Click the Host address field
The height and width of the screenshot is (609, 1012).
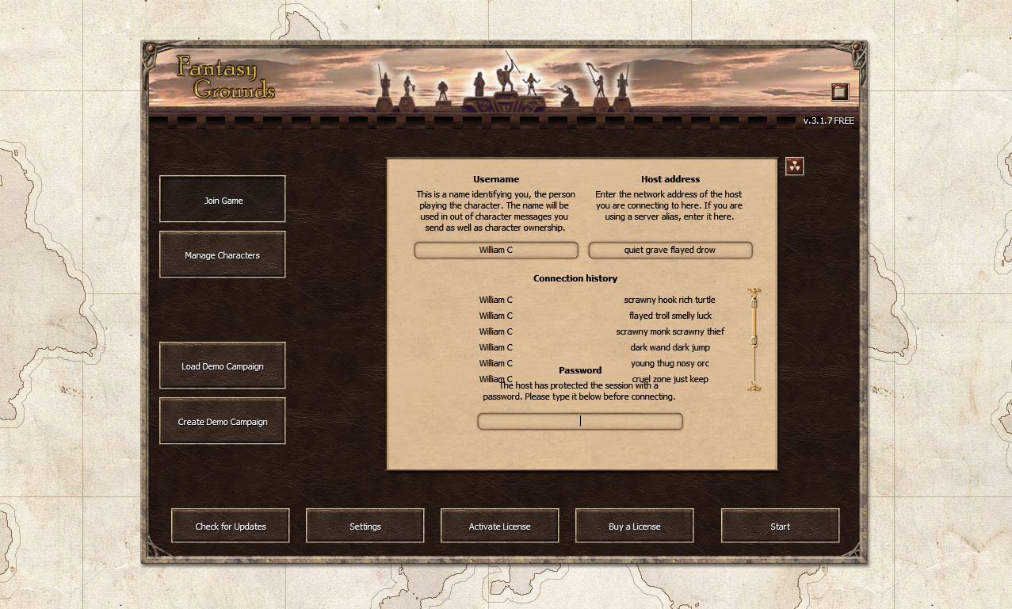[x=670, y=250]
